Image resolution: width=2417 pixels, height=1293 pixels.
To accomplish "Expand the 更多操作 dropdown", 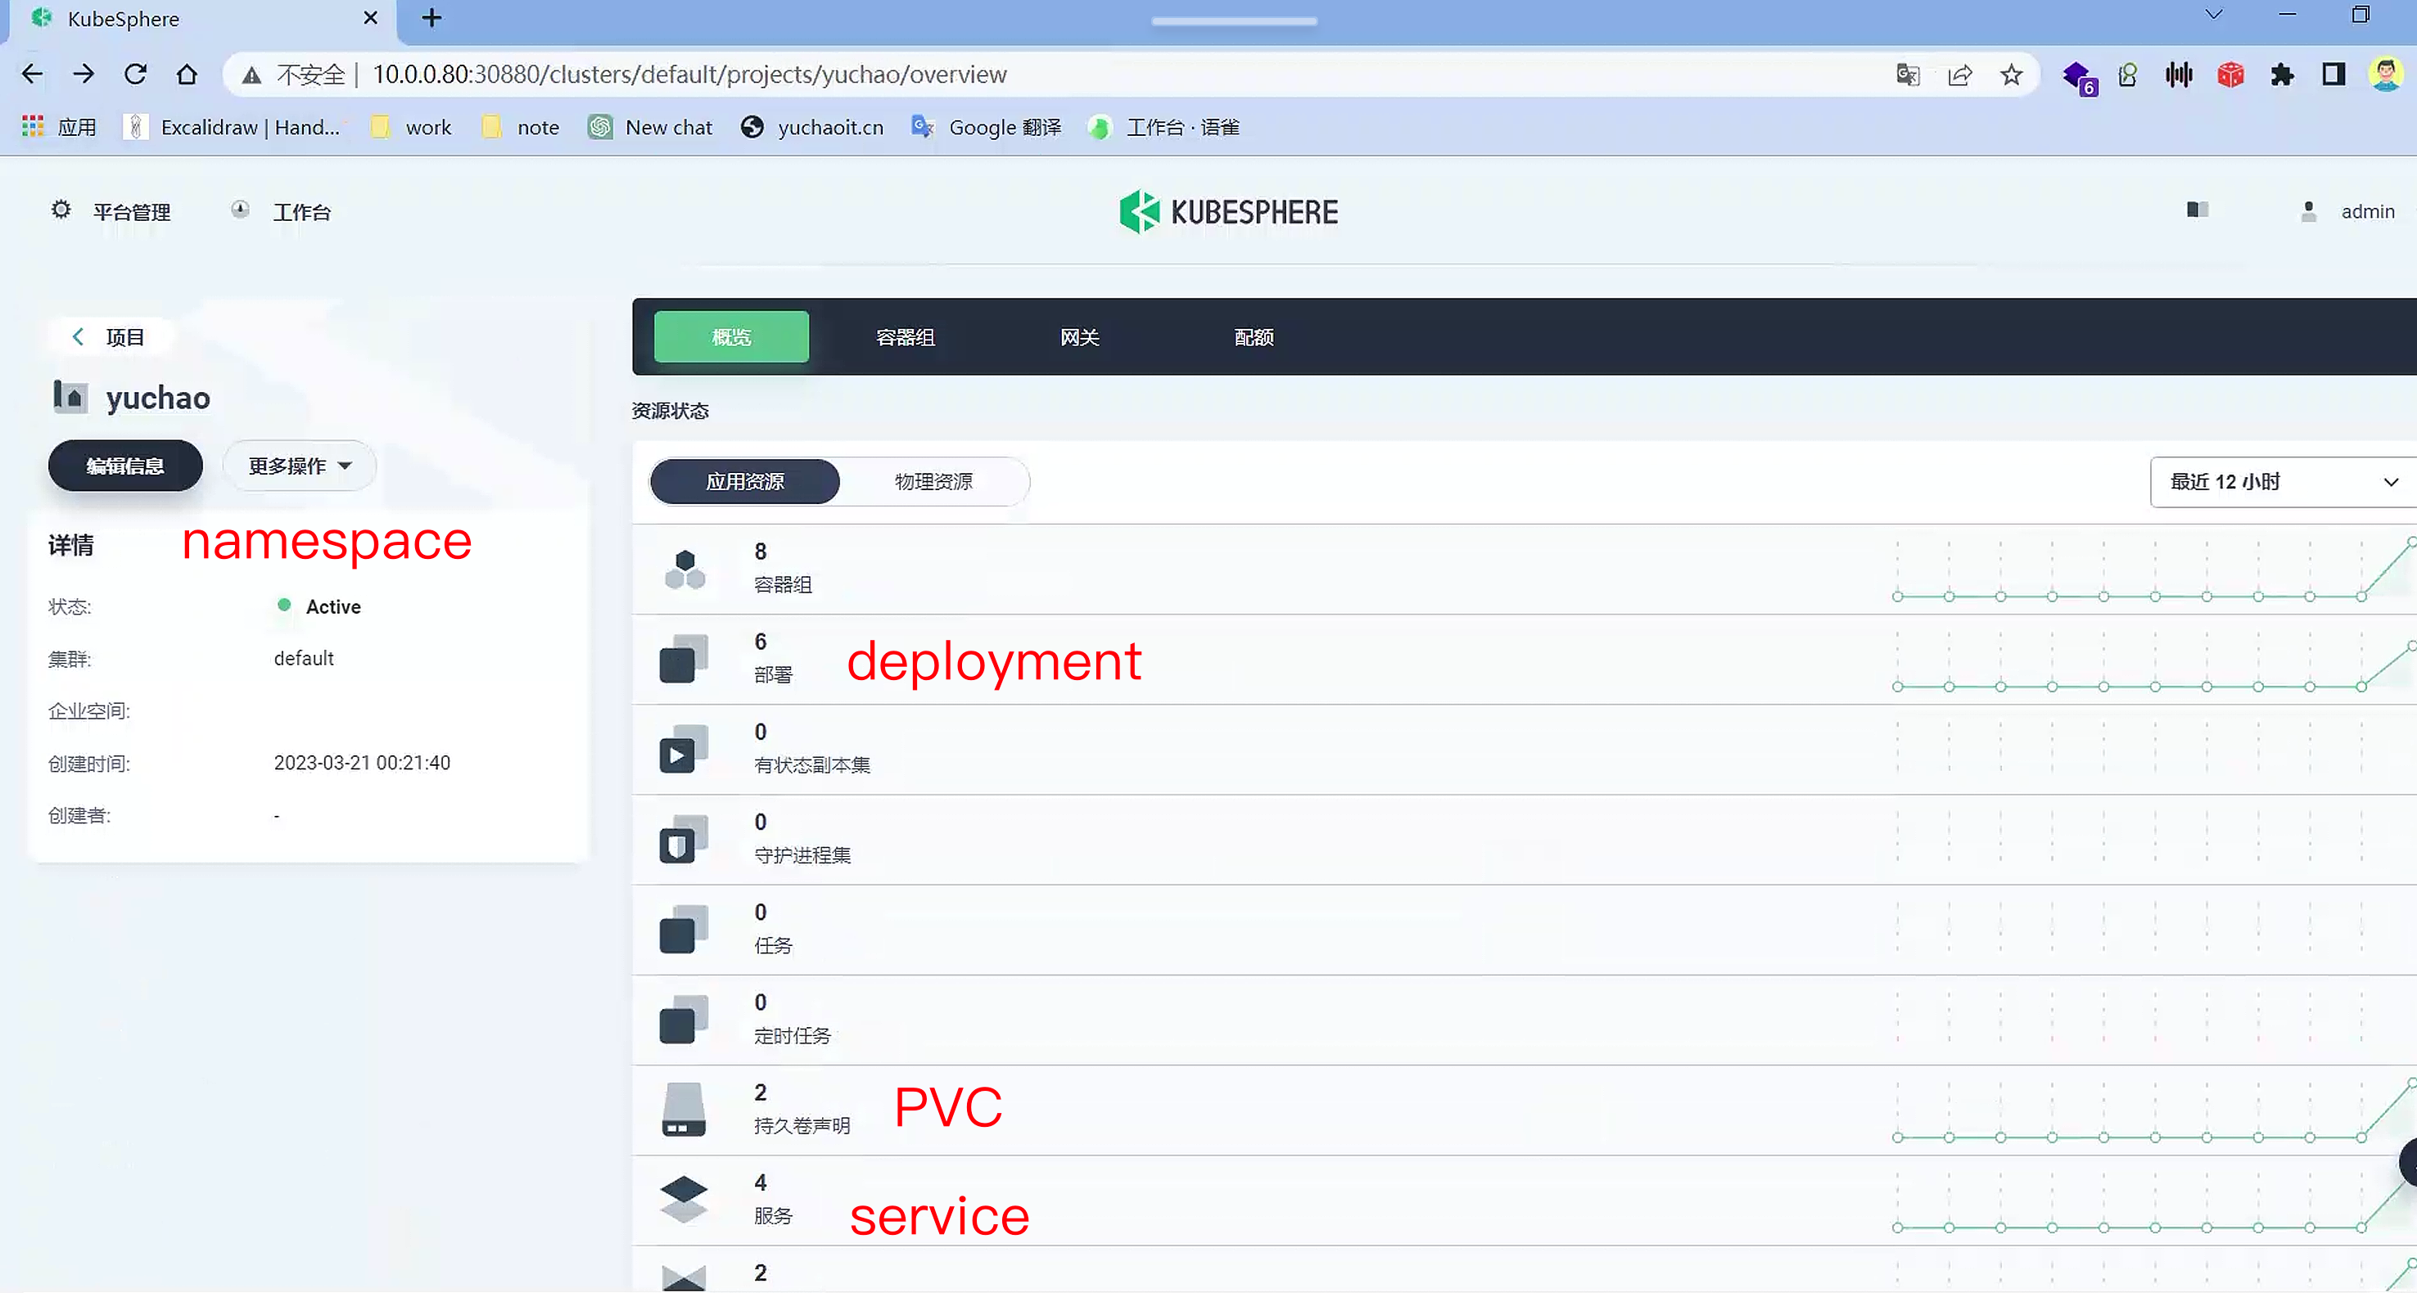I will pos(300,466).
